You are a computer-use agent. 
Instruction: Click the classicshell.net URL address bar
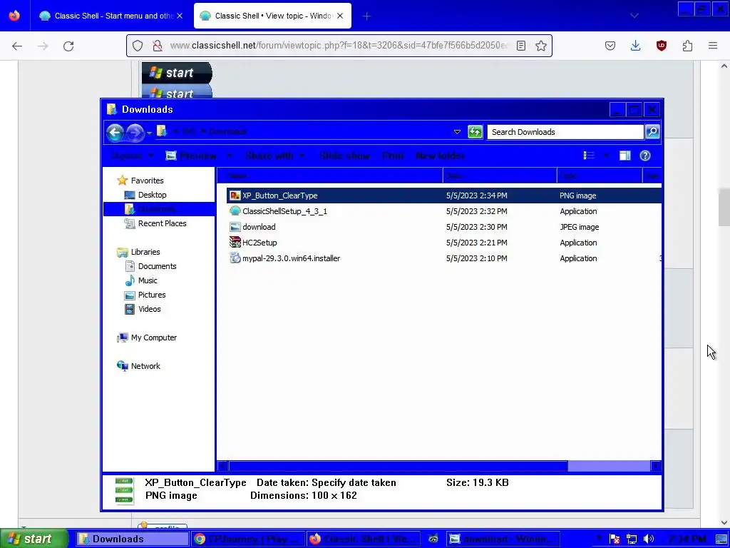coord(339,46)
